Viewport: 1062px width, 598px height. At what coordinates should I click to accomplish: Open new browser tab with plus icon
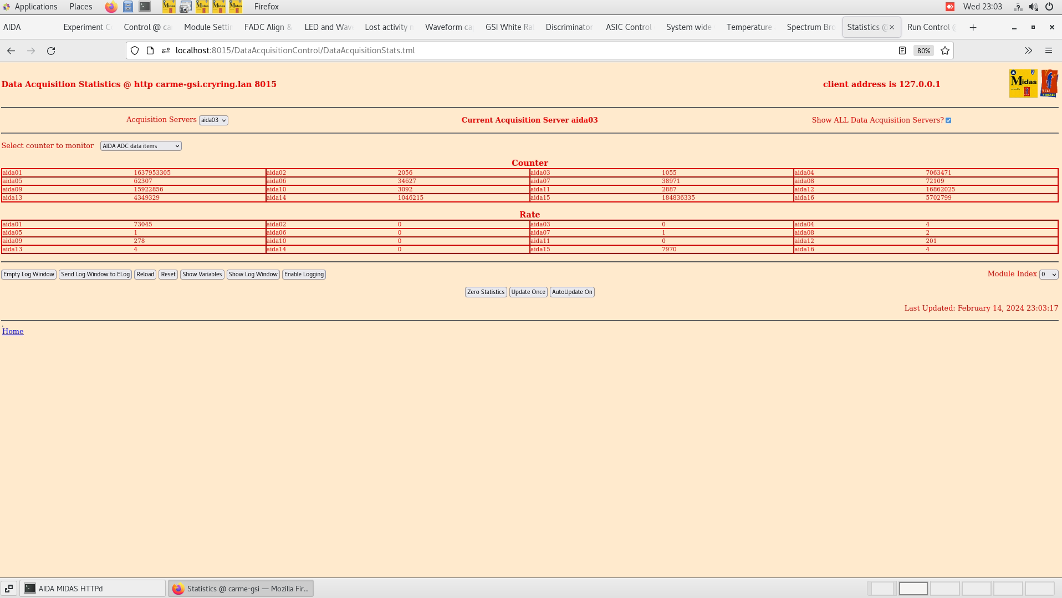pyautogui.click(x=973, y=27)
